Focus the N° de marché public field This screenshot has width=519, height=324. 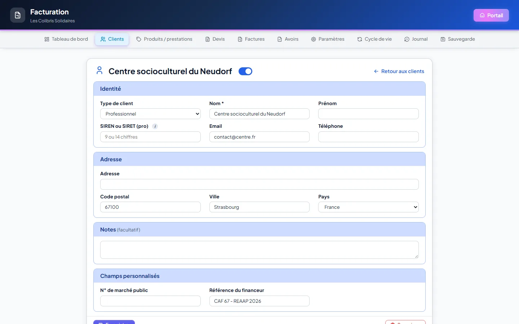(x=150, y=301)
